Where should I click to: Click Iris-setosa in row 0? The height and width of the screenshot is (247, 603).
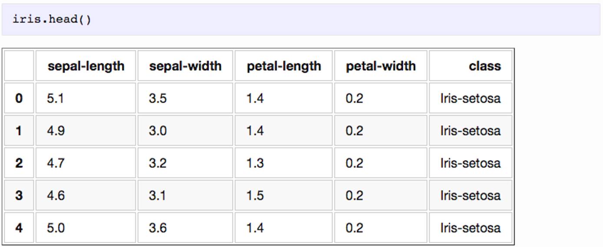470,98
